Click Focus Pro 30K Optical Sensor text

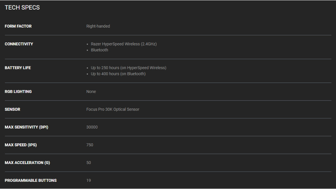(113, 109)
